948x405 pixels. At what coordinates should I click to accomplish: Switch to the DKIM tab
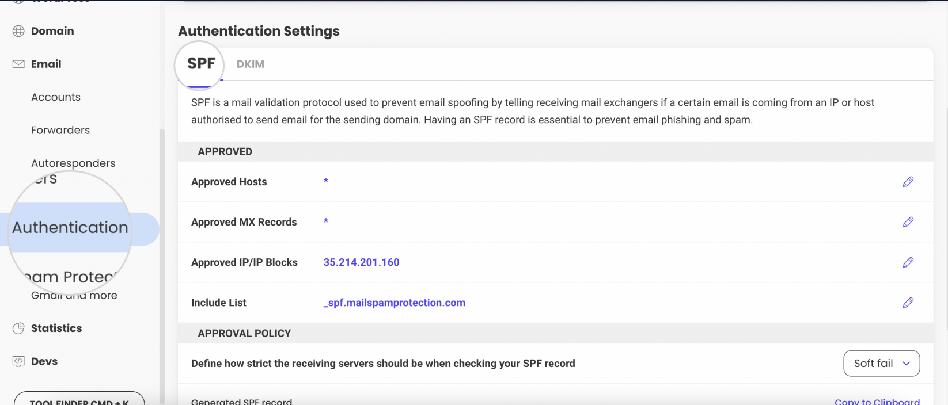[251, 64]
